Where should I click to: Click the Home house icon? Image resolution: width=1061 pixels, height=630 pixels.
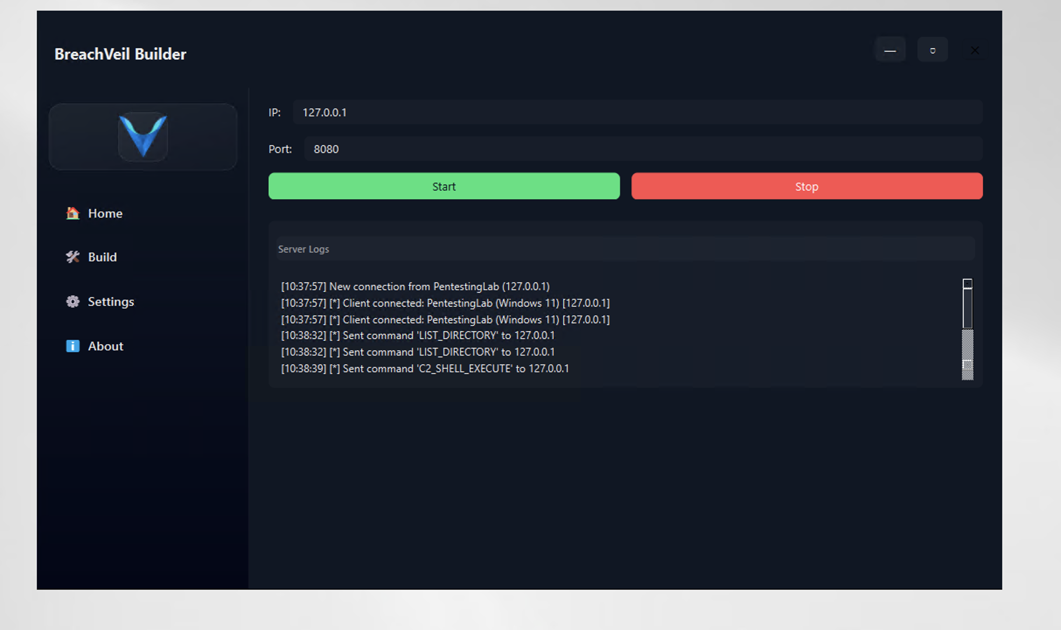(73, 213)
